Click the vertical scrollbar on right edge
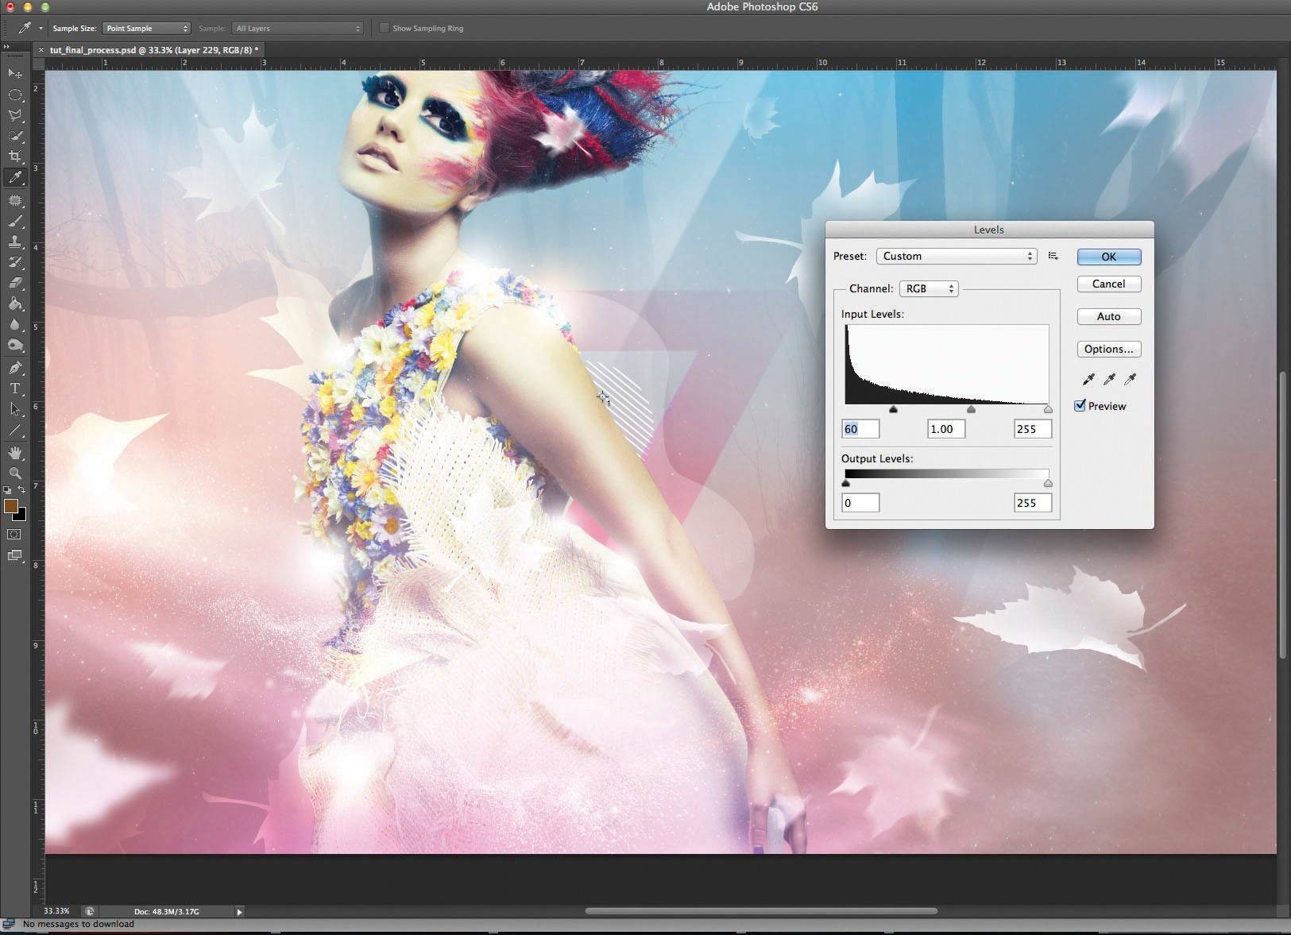 tap(1283, 515)
